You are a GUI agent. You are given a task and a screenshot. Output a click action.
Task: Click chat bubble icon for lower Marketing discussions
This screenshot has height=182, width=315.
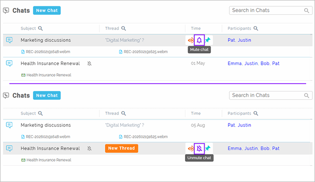pyautogui.click(x=9, y=125)
